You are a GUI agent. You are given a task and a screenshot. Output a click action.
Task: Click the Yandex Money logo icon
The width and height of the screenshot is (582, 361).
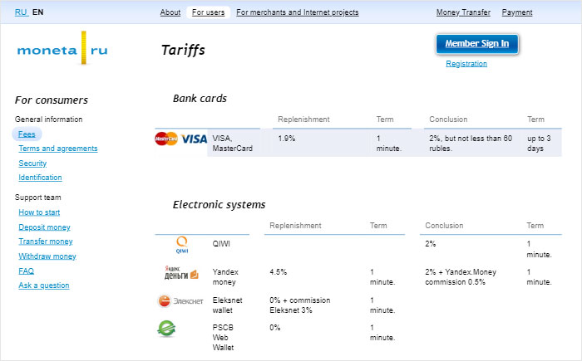point(181,273)
